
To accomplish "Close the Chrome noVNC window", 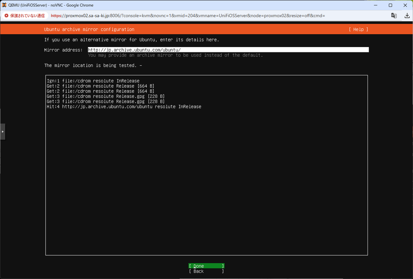I will [405, 5].
